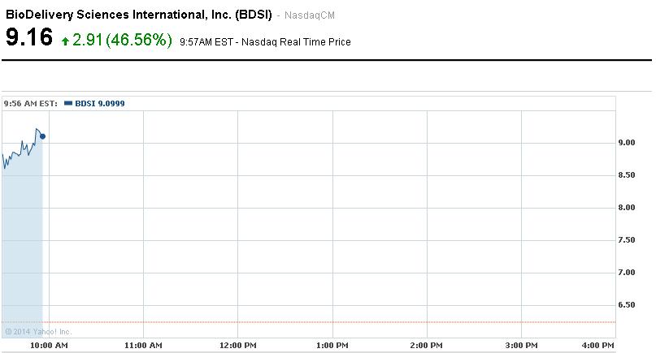Click the 2014 Yahoo! Inc. copyright text
Image resolution: width=656 pixels, height=353 pixels.
37,331
